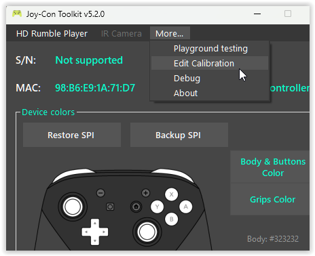Click the MAC address 98:B6:E9:1A:71:D7
This screenshot has width=315, height=256.
point(95,88)
